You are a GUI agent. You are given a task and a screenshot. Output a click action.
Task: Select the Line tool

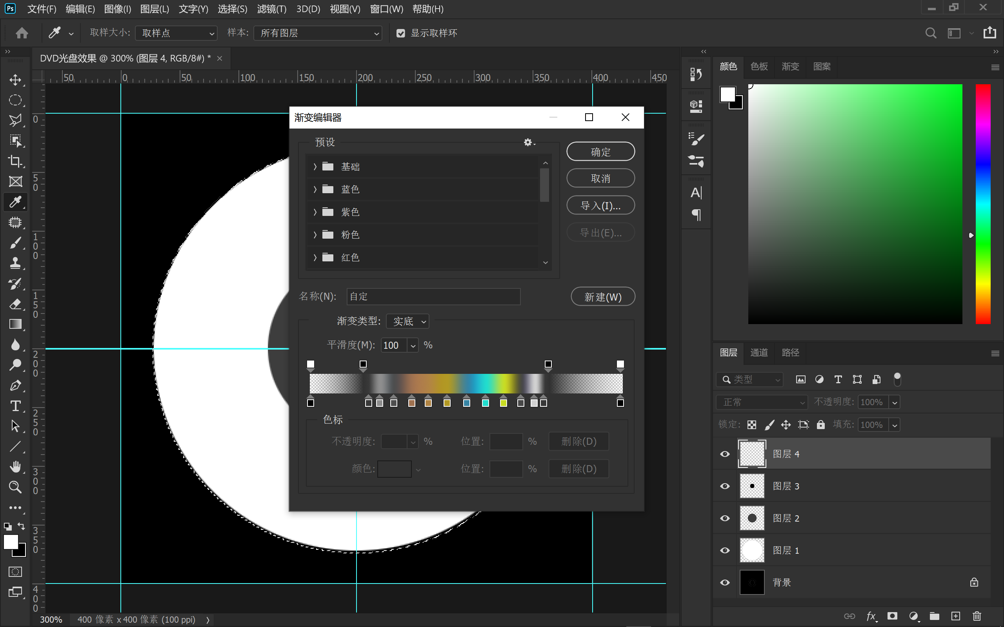point(15,446)
